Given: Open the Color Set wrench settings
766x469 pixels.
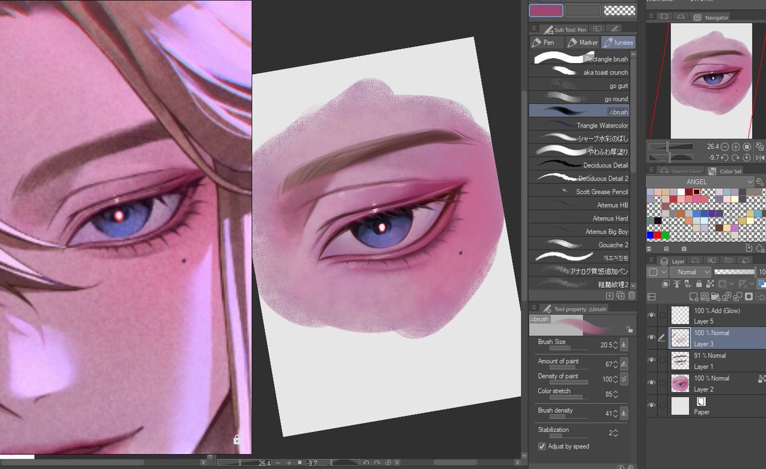Looking at the screenshot, I should point(760,182).
